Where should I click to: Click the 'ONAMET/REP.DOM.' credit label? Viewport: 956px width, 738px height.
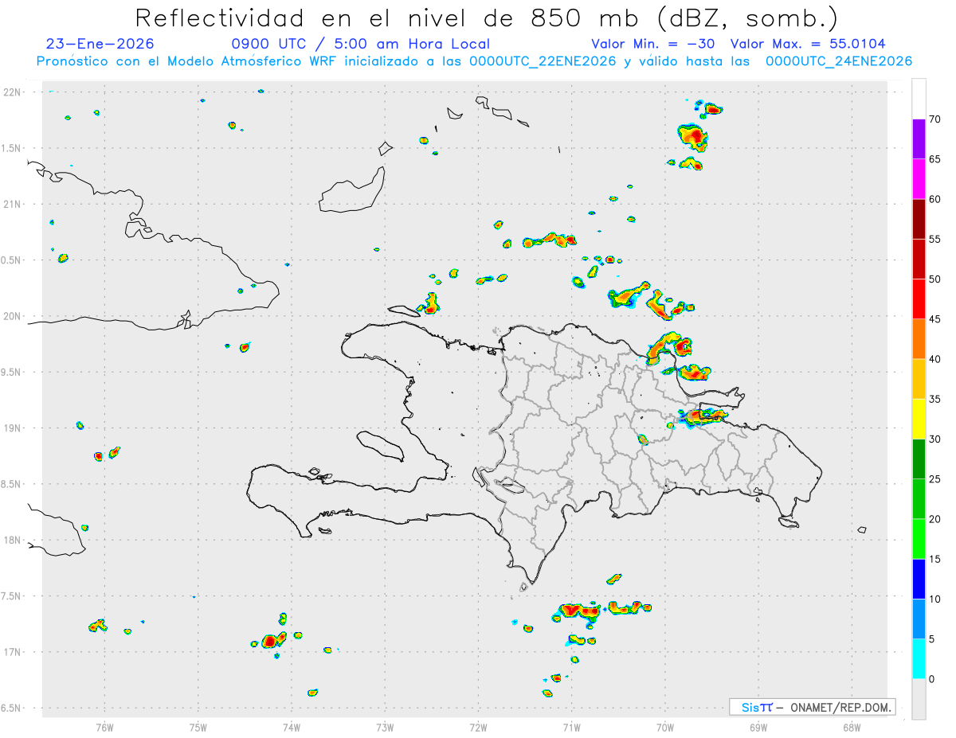[840, 707]
